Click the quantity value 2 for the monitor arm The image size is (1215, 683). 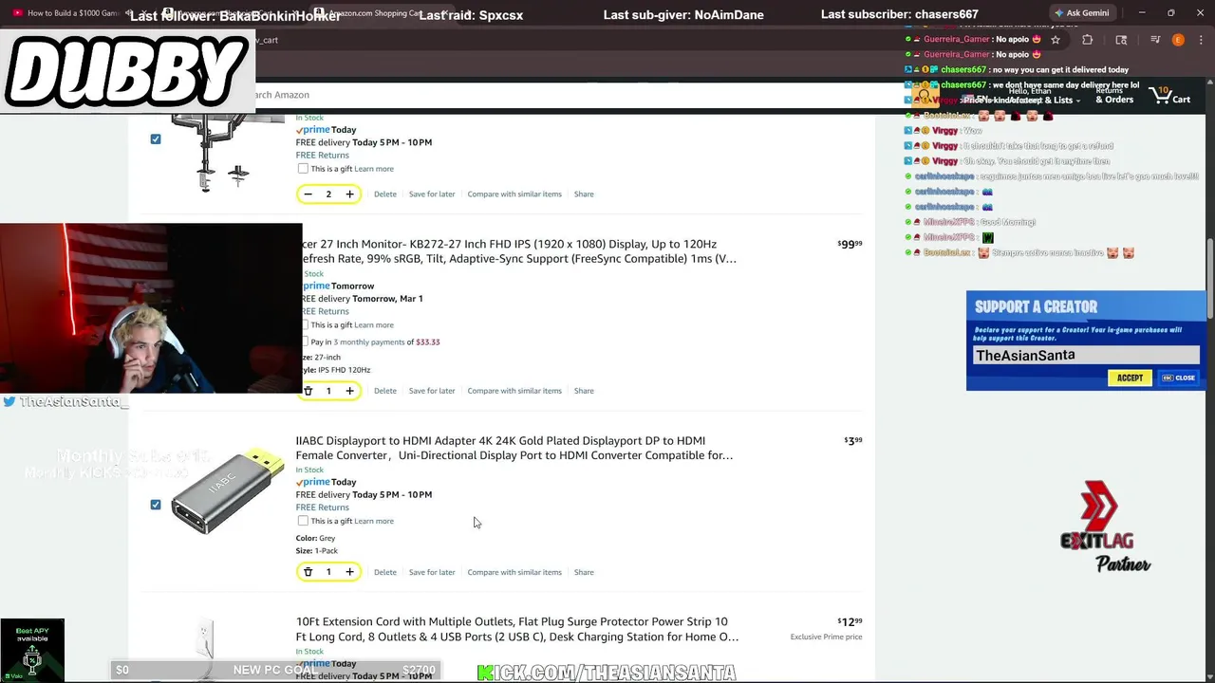(x=328, y=194)
